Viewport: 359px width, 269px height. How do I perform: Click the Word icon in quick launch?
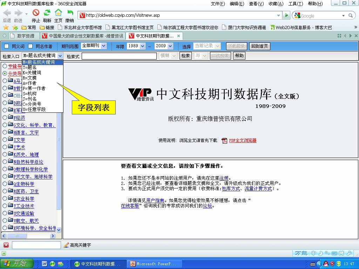[44, 264]
